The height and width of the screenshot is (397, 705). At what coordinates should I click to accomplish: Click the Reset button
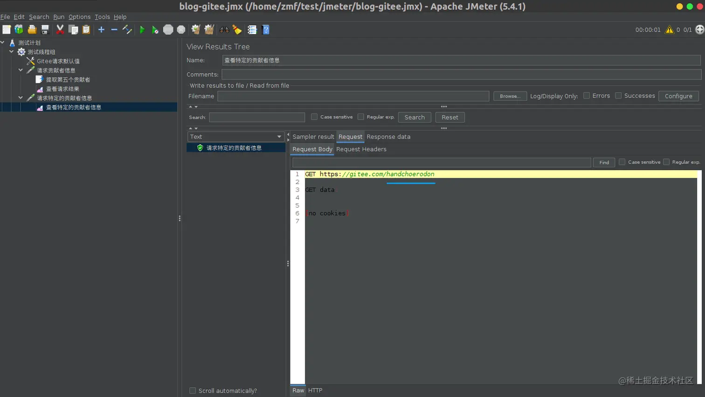[x=450, y=118]
